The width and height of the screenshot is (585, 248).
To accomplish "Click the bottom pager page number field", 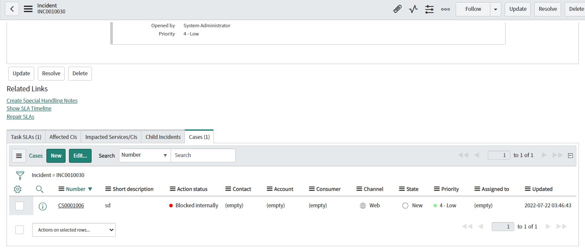I will [x=503, y=227].
